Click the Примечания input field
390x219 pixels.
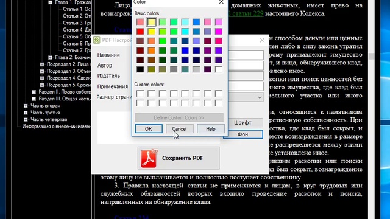246,86
